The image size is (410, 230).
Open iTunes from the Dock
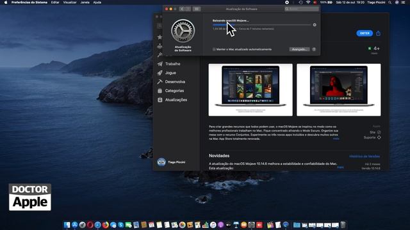pos(213,225)
